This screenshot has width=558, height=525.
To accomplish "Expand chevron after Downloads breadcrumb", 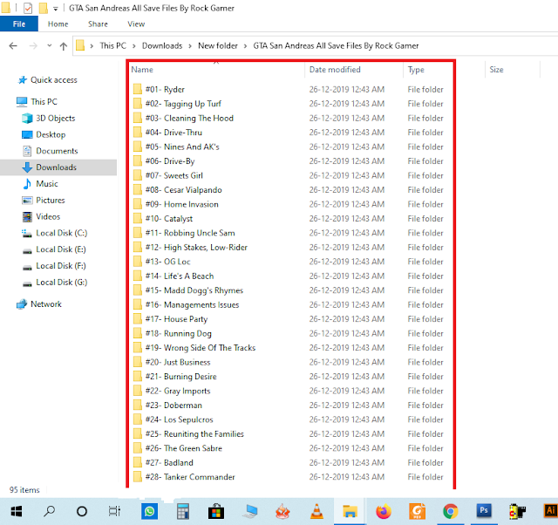I will pos(190,46).
